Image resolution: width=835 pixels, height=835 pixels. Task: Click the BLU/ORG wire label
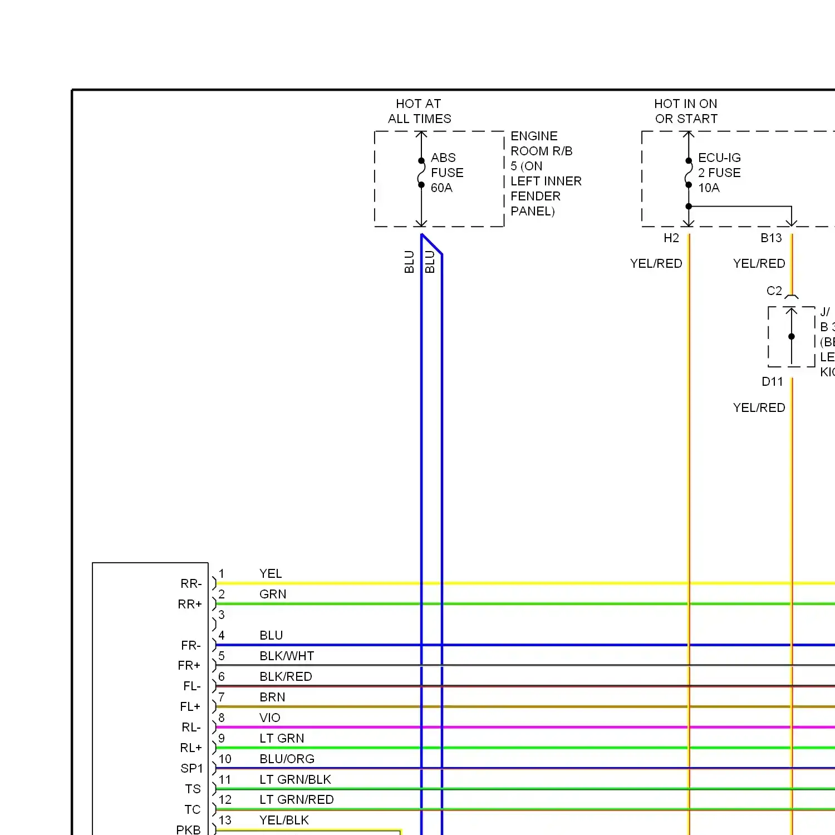click(287, 759)
